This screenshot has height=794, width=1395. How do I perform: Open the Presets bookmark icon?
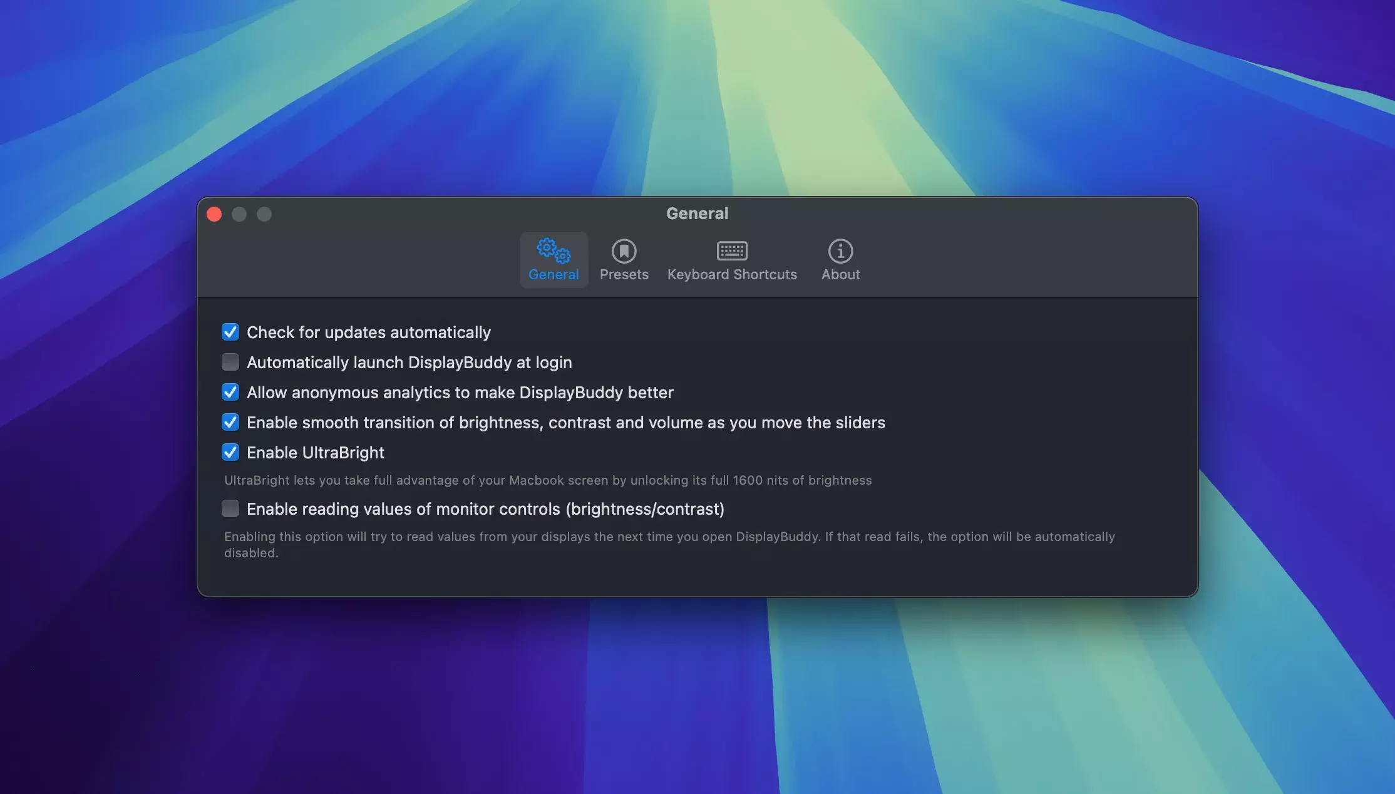click(x=624, y=251)
